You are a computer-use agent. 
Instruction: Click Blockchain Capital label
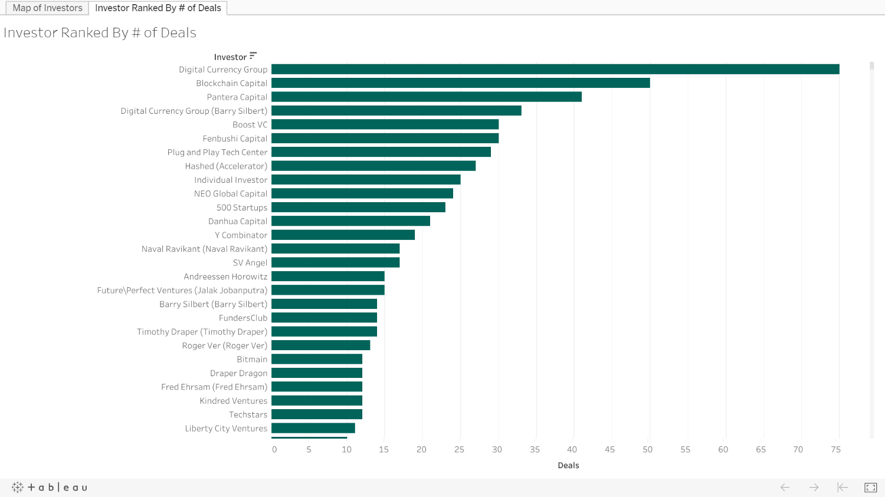tap(232, 83)
